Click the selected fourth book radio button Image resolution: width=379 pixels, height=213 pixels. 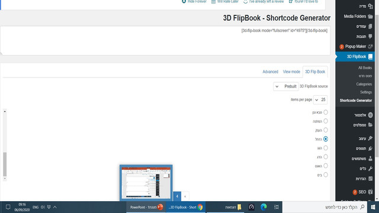click(x=326, y=139)
